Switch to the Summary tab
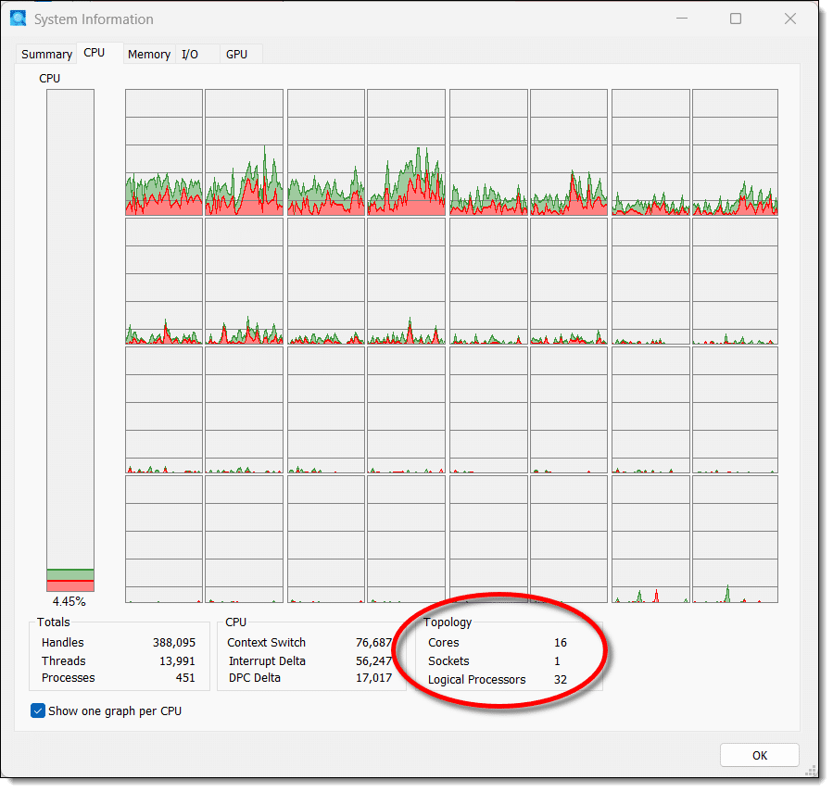Viewport: 833px width, 792px height. [46, 54]
